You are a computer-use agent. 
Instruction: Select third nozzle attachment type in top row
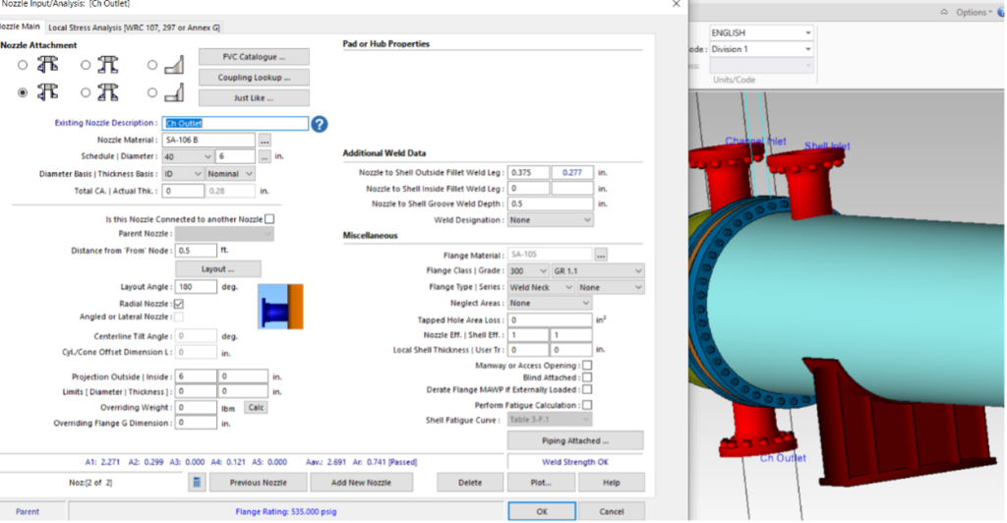(151, 65)
